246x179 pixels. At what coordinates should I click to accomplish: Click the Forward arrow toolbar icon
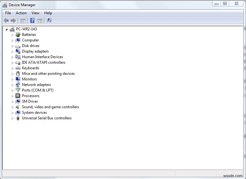pos(13,20)
